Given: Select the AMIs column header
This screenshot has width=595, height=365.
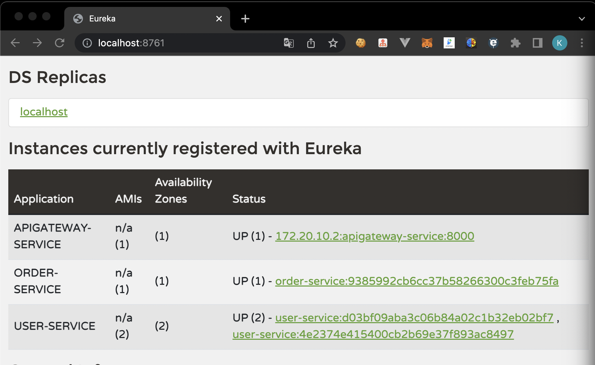Looking at the screenshot, I should coord(129,199).
